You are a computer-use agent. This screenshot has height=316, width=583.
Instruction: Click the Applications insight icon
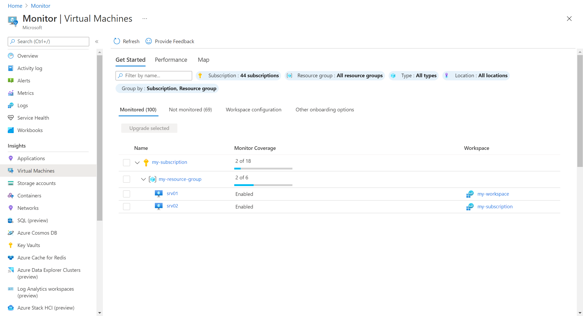point(11,158)
